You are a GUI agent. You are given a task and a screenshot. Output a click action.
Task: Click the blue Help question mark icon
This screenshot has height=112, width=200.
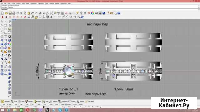[x=119, y=13]
